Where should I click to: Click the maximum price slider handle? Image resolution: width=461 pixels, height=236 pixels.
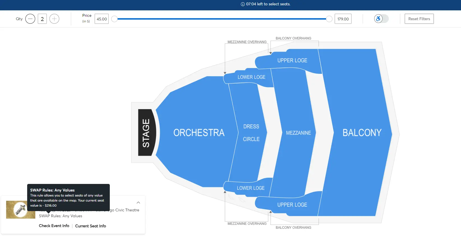click(329, 19)
